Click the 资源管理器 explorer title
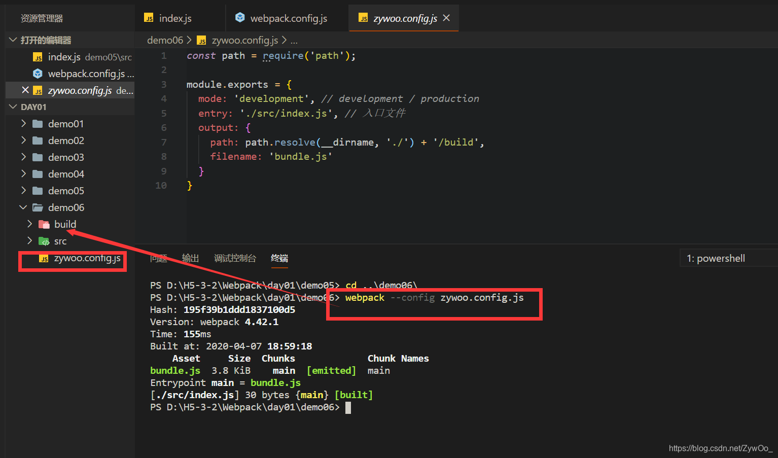 (x=42, y=18)
